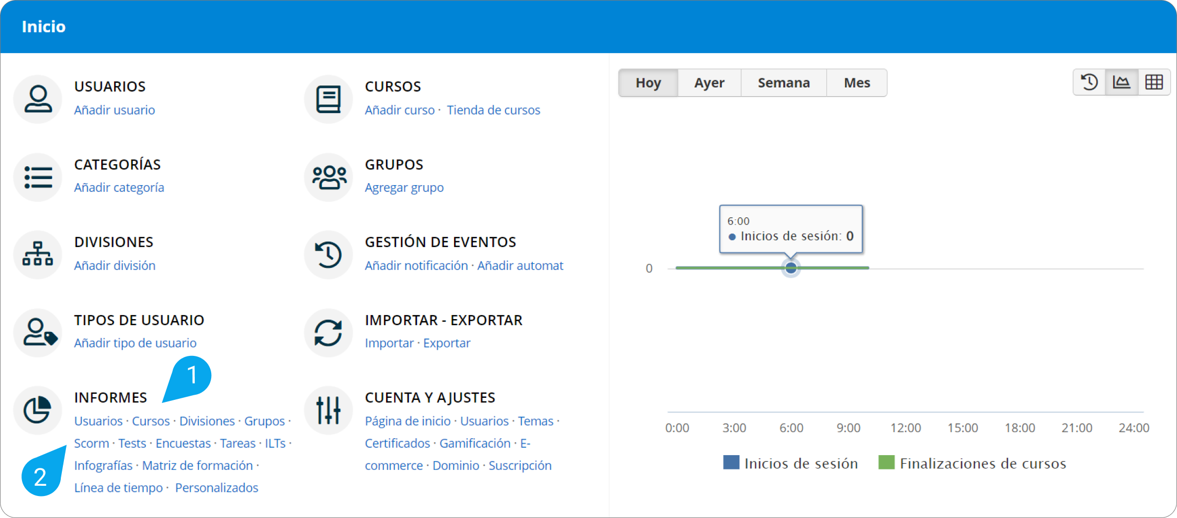Open the ILTs report link
This screenshot has width=1177, height=518.
point(275,443)
